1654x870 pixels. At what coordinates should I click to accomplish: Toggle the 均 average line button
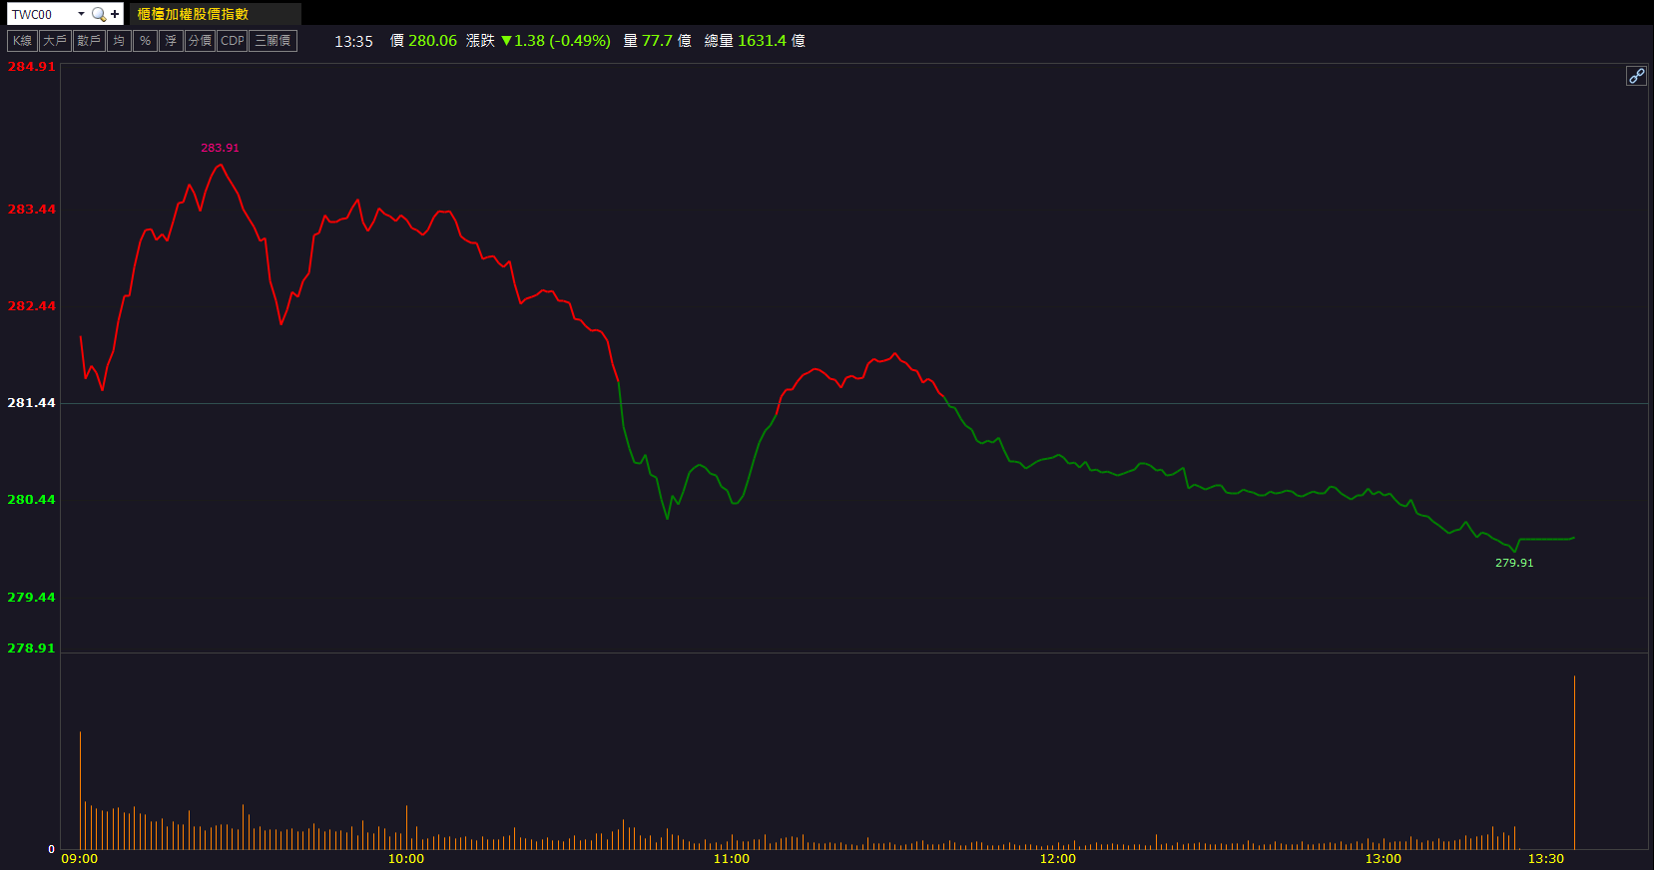click(119, 41)
